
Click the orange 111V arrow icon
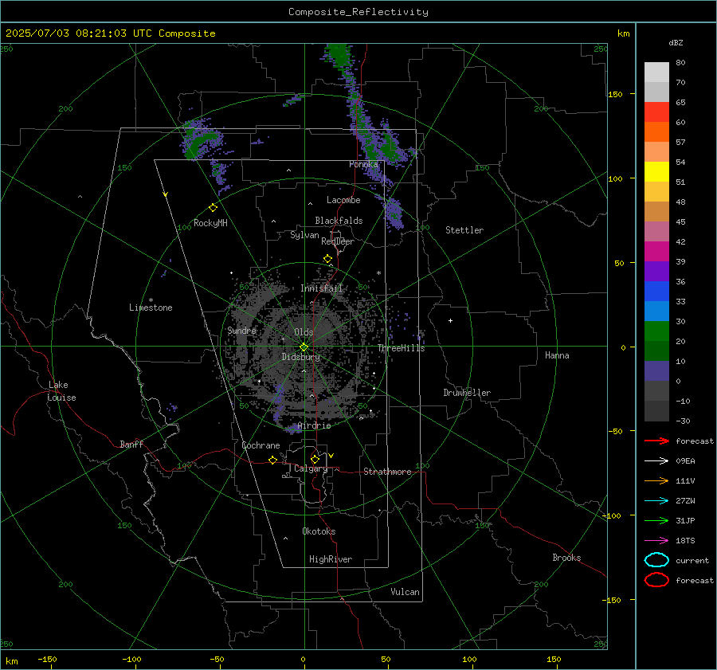(656, 480)
